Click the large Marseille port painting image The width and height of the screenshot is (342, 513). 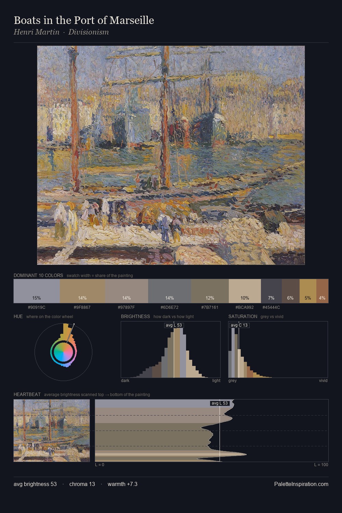click(171, 155)
